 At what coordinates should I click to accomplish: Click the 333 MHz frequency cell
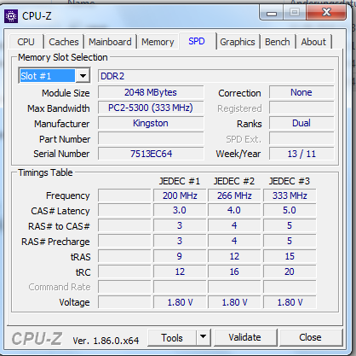pyautogui.click(x=290, y=196)
